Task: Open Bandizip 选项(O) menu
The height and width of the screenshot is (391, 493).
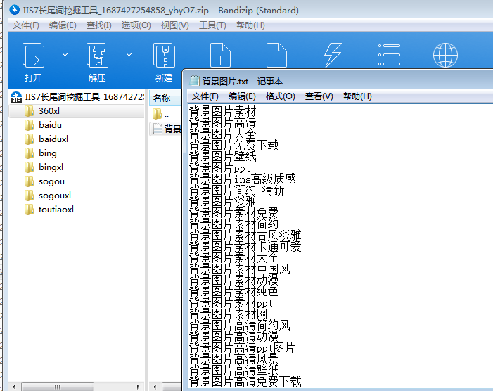Action: (136, 25)
